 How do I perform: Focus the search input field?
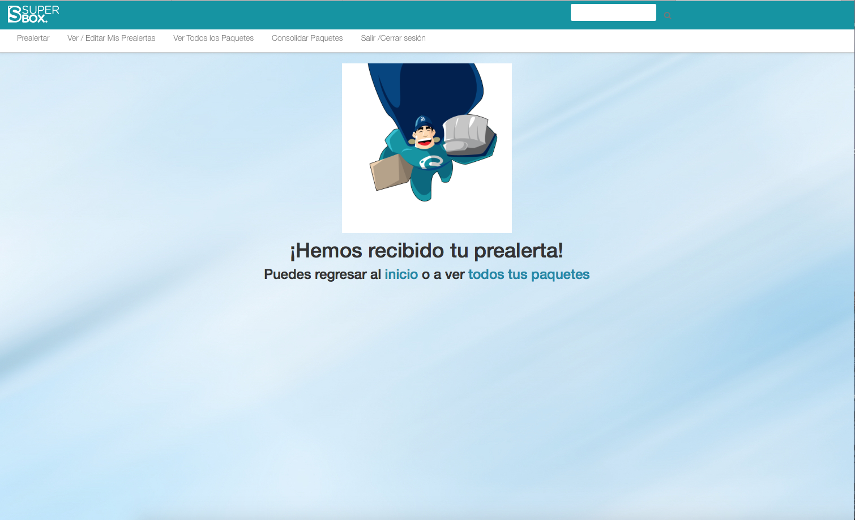(613, 12)
